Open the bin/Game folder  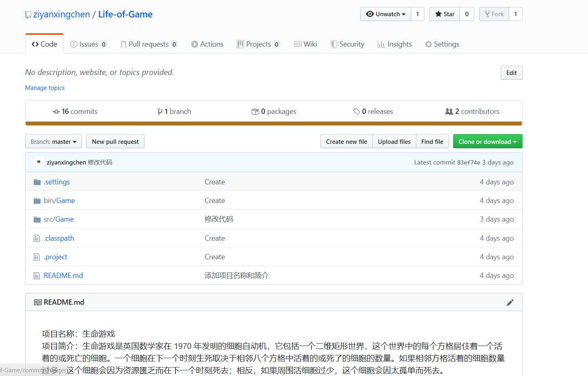59,201
